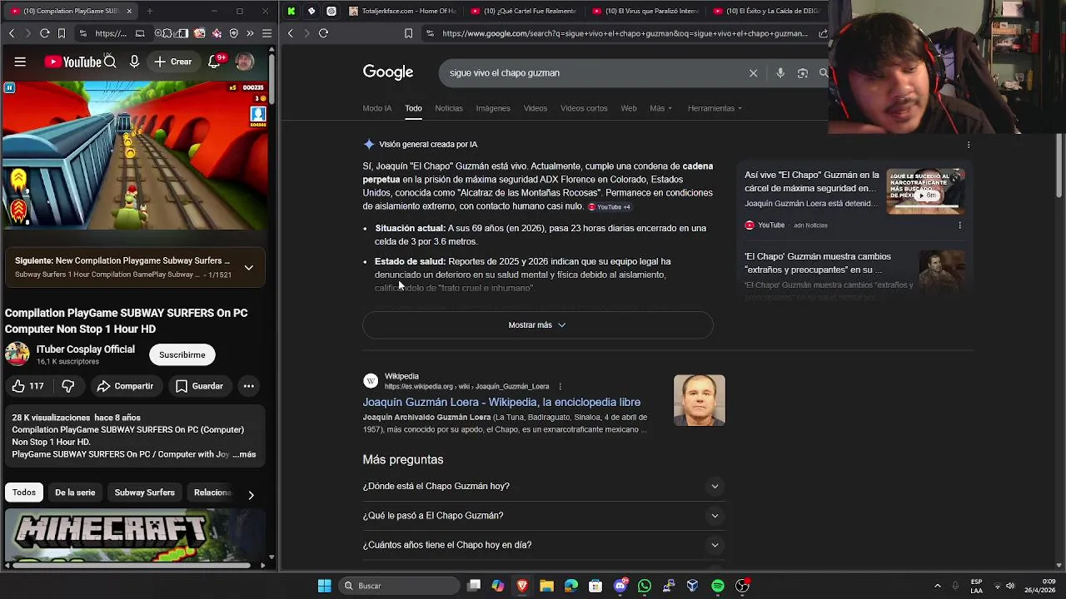The width and height of the screenshot is (1066, 599).
Task: Subscribe to iTuber Cosplay Official
Action: (182, 354)
